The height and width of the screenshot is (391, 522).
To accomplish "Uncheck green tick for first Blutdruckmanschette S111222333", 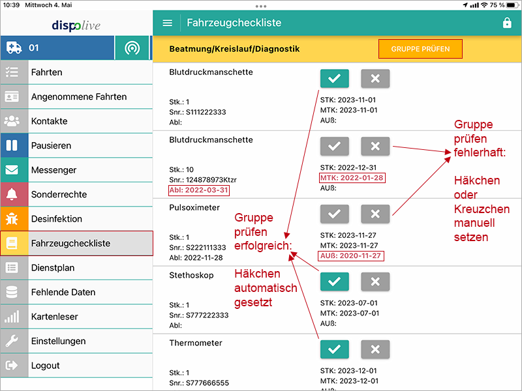I will click(334, 78).
